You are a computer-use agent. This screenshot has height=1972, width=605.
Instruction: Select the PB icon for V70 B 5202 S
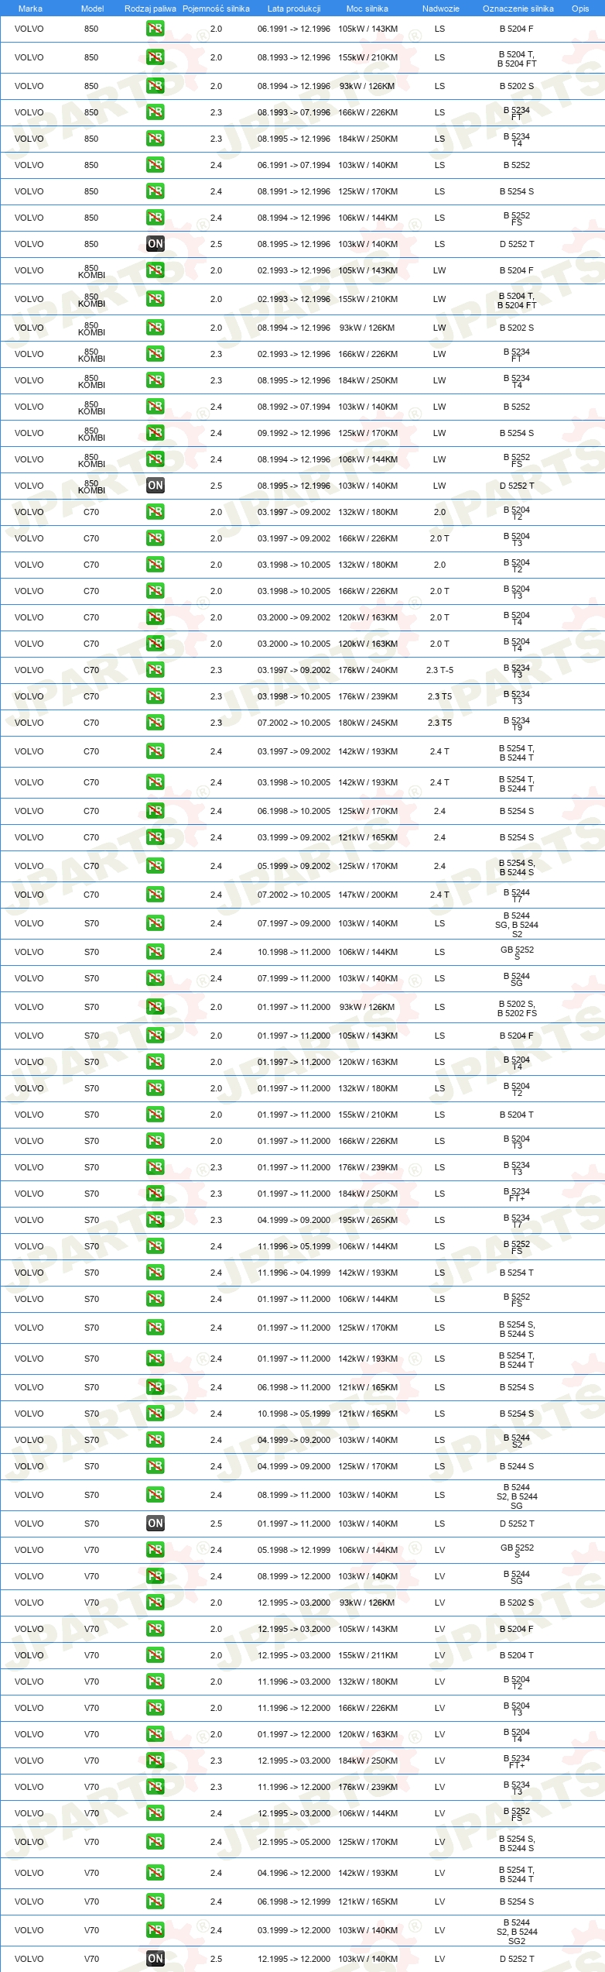[x=156, y=1603]
